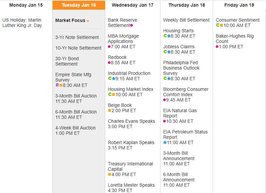Click the pink dot under Baker-Hughes Rig Count
This screenshot has width=266, height=193.
[x=217, y=47]
